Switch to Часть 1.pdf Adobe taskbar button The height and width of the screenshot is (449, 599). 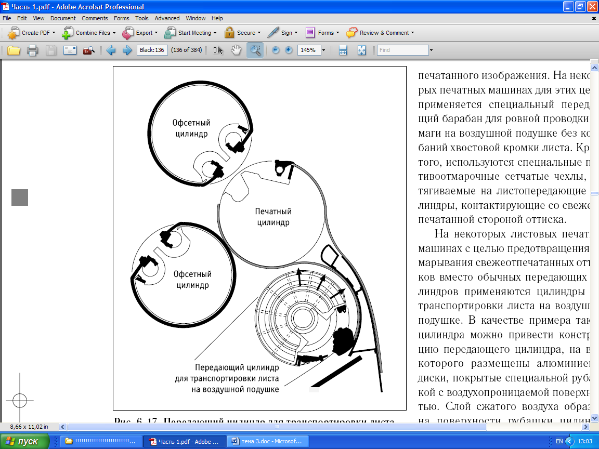pos(185,441)
